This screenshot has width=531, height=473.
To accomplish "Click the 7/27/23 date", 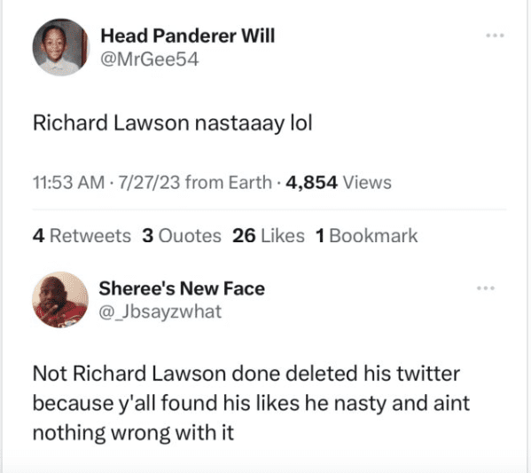I will 149,183.
